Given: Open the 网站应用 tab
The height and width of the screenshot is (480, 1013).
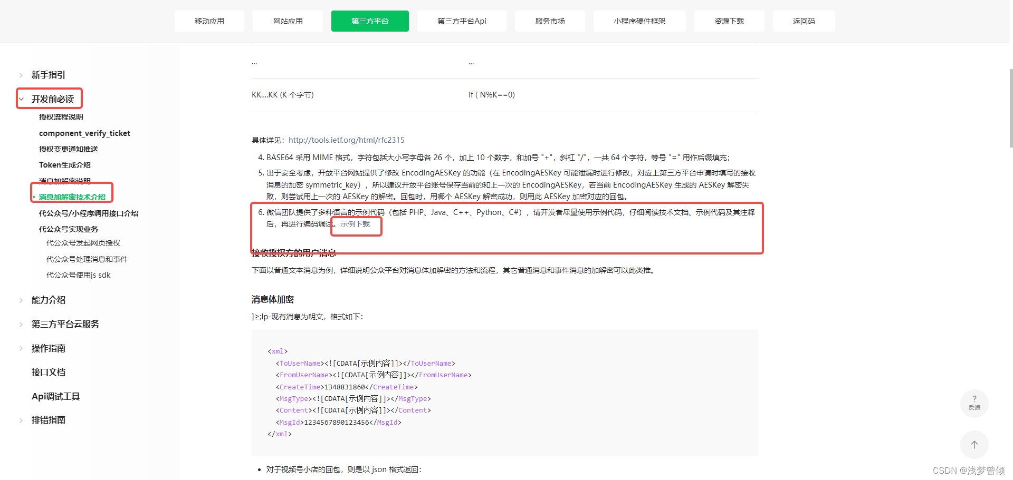Looking at the screenshot, I should pos(288,21).
